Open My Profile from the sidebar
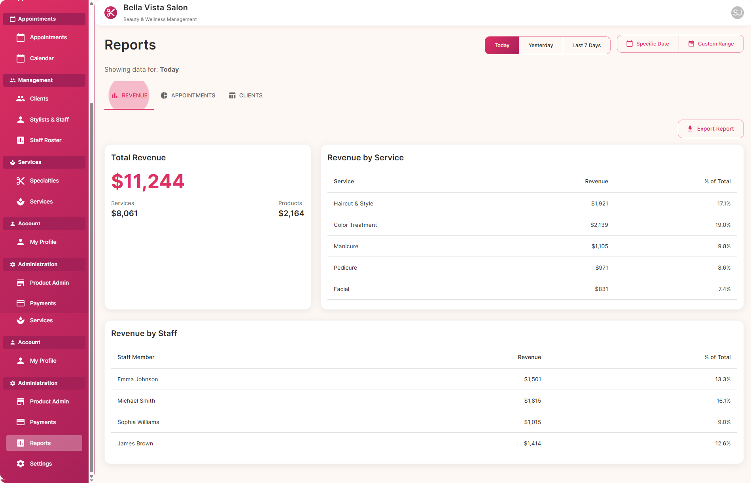Viewport: 751px width, 483px height. coord(44,242)
